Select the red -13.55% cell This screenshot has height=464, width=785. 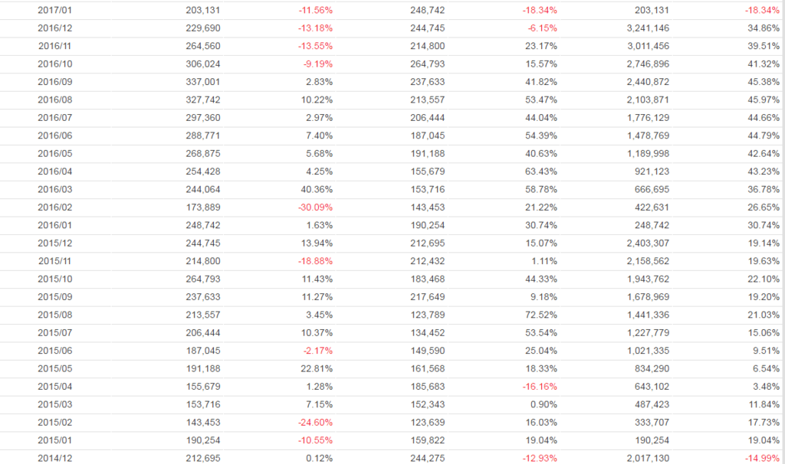tap(316, 45)
